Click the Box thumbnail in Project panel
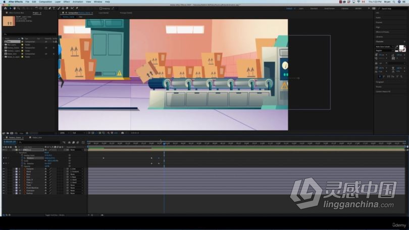The image size is (409, 230). (9, 21)
